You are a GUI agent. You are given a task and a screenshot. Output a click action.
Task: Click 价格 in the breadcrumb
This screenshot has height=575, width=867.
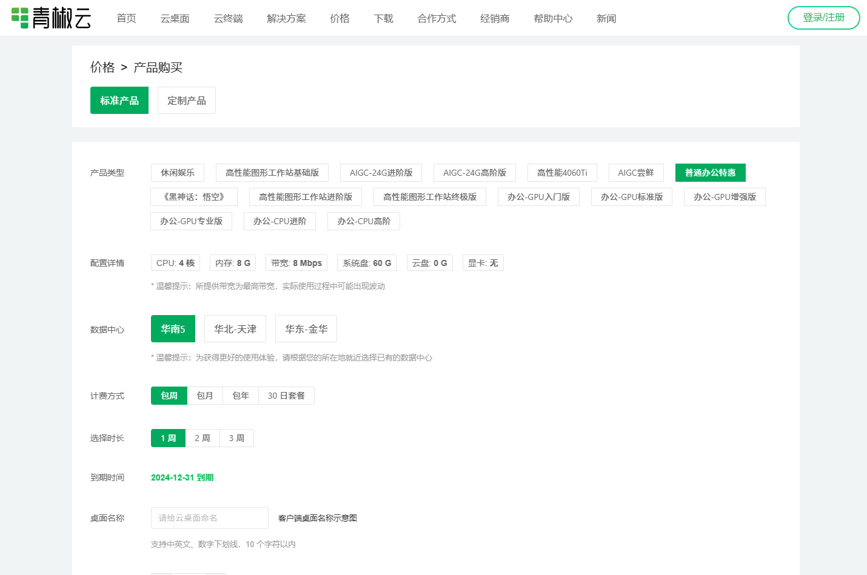point(102,67)
